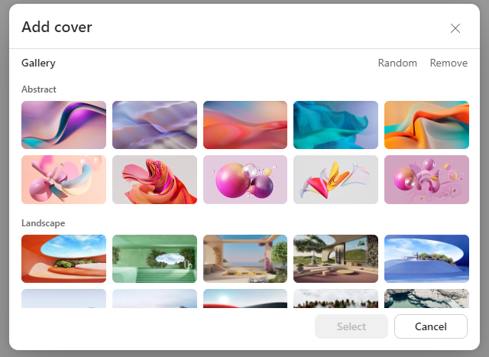
Task: Select the dark lounge garden landscape
Action: (335, 258)
